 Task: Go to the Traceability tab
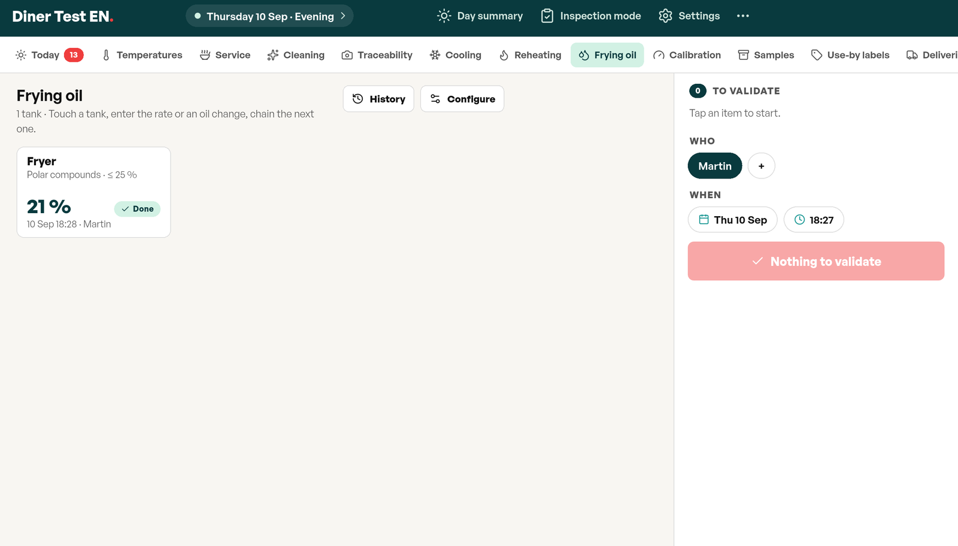(x=377, y=55)
